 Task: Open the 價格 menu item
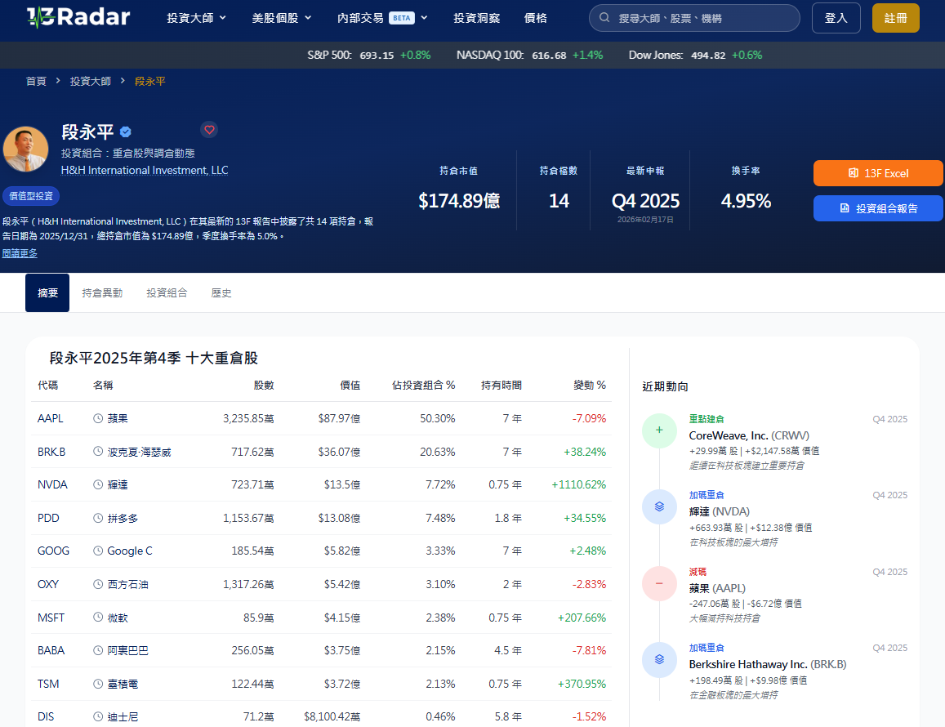click(536, 18)
